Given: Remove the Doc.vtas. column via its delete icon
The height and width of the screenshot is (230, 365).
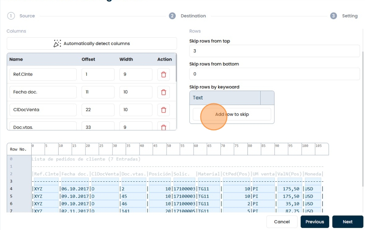Looking at the screenshot, I should [x=164, y=127].
